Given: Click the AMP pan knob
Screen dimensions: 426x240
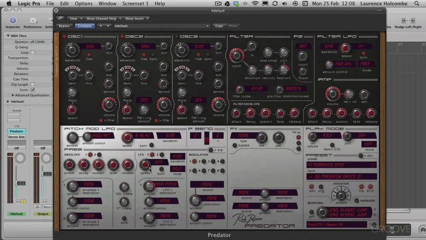Looking at the screenshot, I should click(364, 94).
